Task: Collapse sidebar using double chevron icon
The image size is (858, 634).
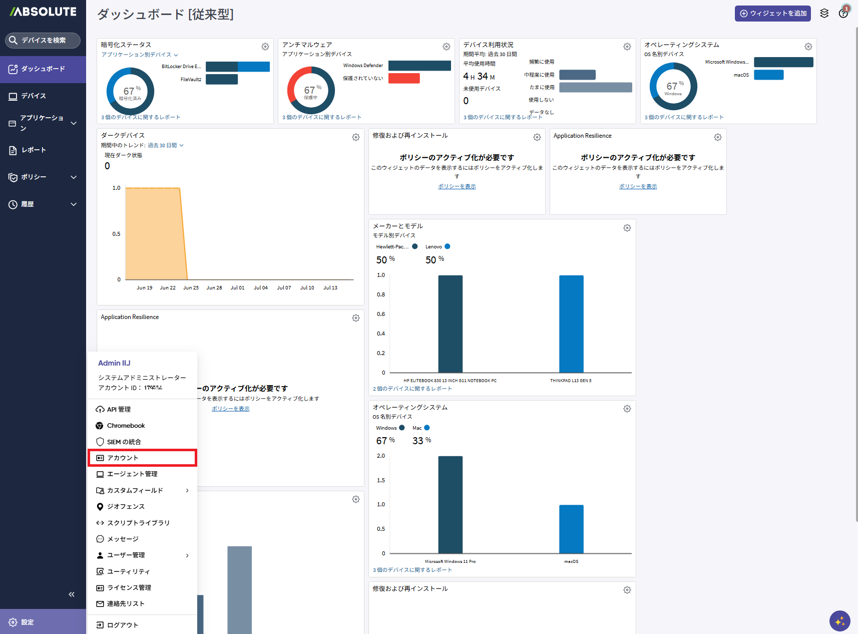Action: pos(72,594)
